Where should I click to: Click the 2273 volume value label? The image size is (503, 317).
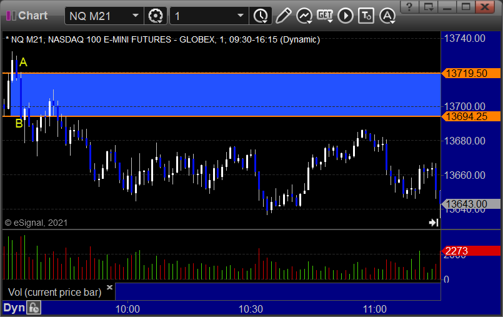pyautogui.click(x=471, y=251)
